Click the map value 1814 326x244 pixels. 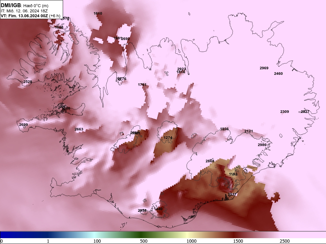click(181, 72)
